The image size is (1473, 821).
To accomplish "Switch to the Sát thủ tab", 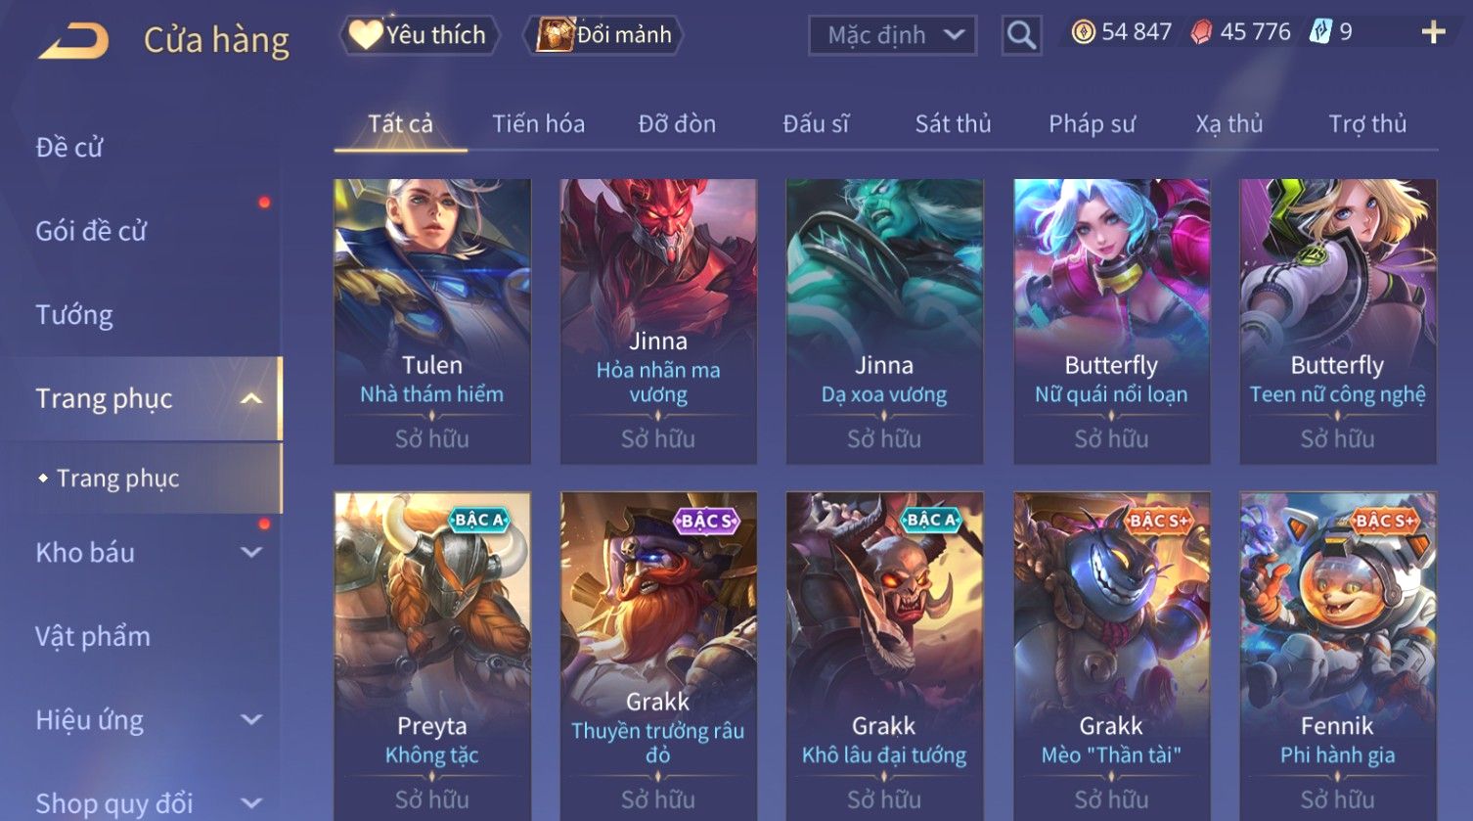I will 953,124.
